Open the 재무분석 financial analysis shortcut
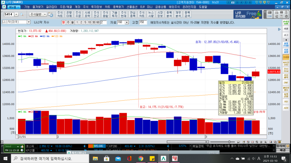 (x=178, y=14)
